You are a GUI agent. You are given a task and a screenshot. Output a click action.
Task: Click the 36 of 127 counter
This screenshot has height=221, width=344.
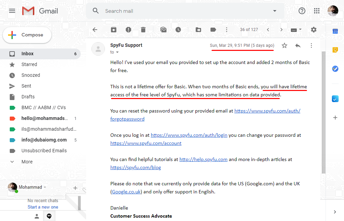click(249, 30)
